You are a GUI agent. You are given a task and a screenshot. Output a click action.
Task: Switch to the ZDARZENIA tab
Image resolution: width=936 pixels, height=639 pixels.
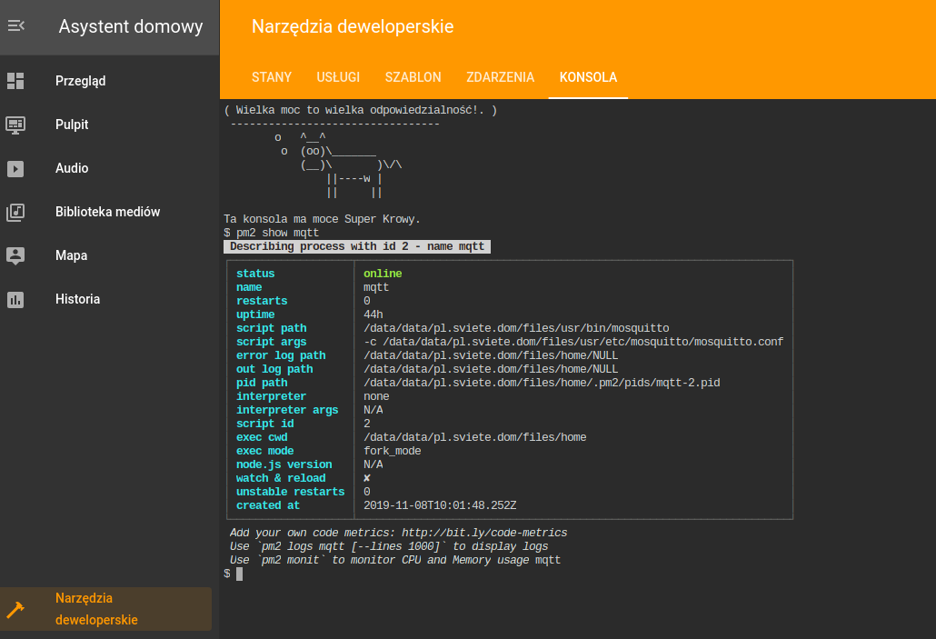(x=500, y=77)
